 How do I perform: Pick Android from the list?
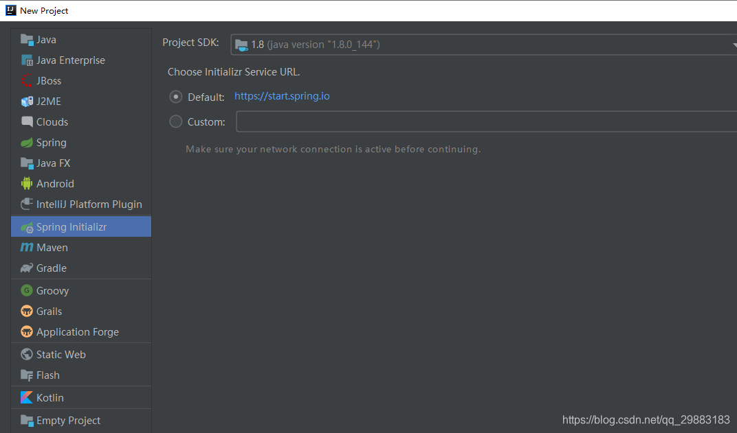(81, 183)
